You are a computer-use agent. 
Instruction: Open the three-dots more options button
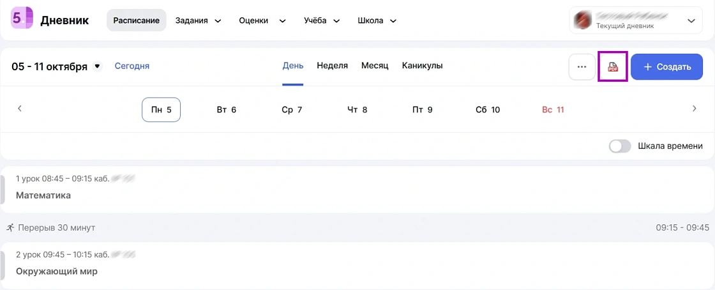[582, 67]
